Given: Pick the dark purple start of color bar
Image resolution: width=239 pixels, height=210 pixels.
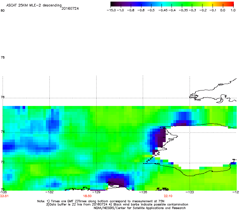Looking at the screenshot, I should (x=114, y=4).
